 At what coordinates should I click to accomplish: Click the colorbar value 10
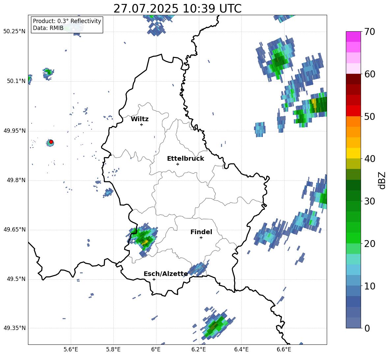pos(370,286)
